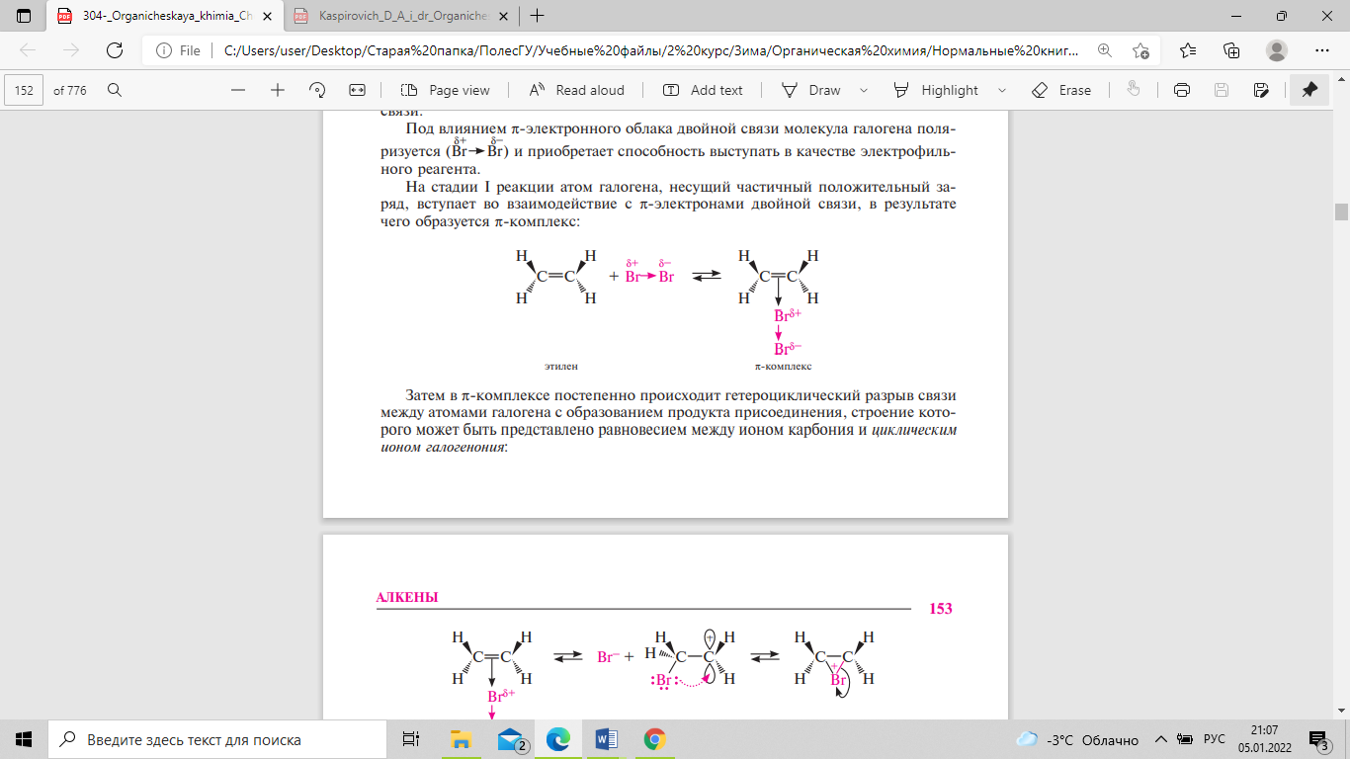Open File Explorer from the taskbar
This screenshot has width=1350, height=759.
tap(461, 739)
